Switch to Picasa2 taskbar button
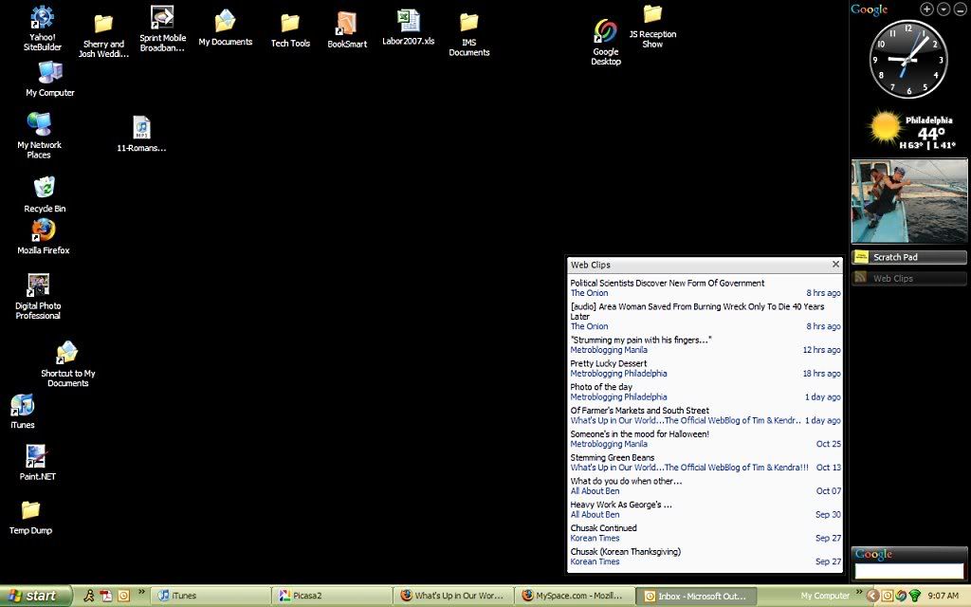971x607 pixels. 332,596
